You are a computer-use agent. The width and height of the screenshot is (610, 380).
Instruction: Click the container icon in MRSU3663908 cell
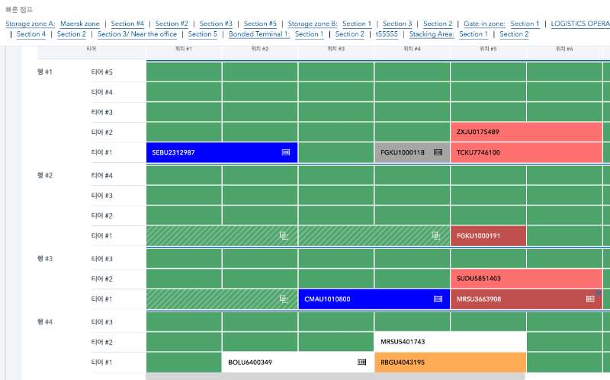click(x=590, y=299)
